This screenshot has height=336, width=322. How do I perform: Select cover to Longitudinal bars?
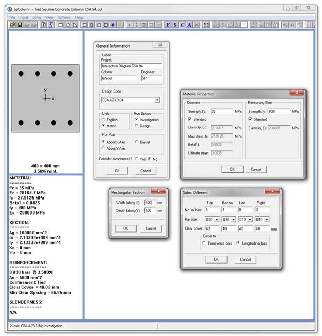click(238, 243)
